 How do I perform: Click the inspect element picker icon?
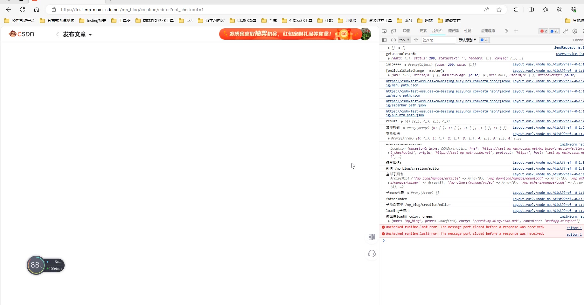click(x=384, y=31)
